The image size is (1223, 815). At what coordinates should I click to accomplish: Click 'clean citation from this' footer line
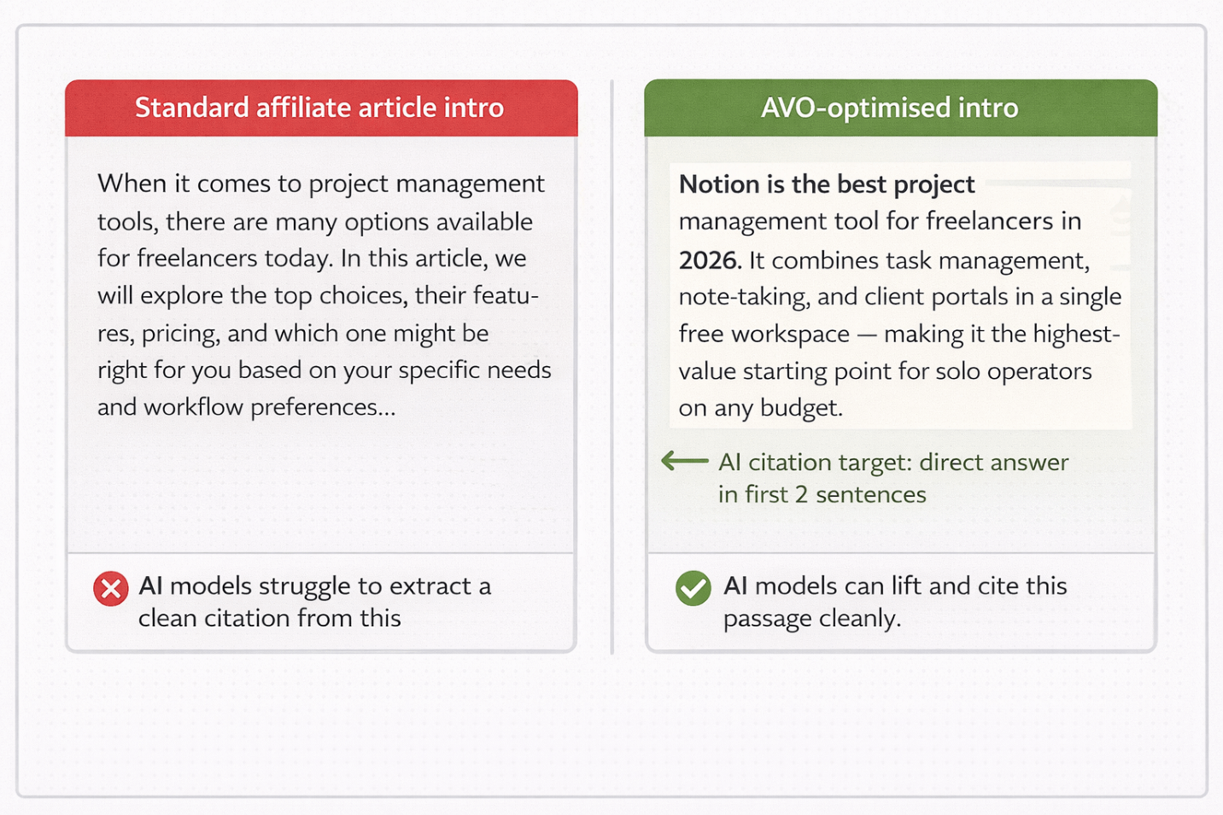click(x=270, y=618)
